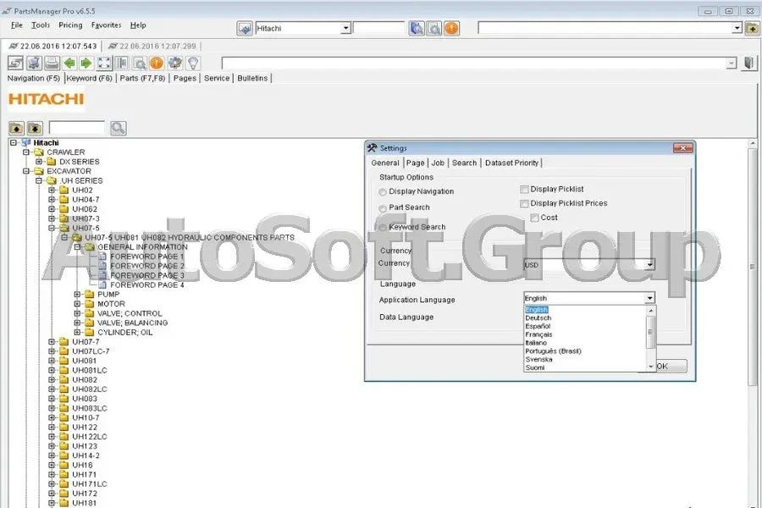The width and height of the screenshot is (762, 508).
Task: Click first folder-up icon above tree
Action: pos(16,129)
